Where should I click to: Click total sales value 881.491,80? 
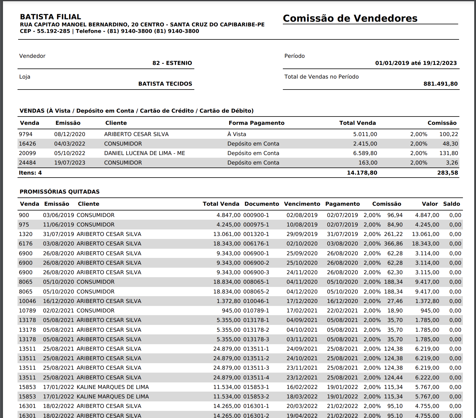[x=440, y=84]
